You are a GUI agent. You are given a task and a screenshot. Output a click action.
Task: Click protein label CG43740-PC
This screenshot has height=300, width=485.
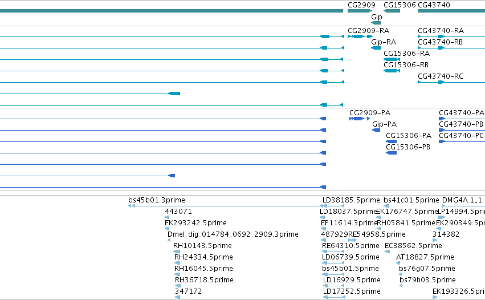[x=461, y=136]
